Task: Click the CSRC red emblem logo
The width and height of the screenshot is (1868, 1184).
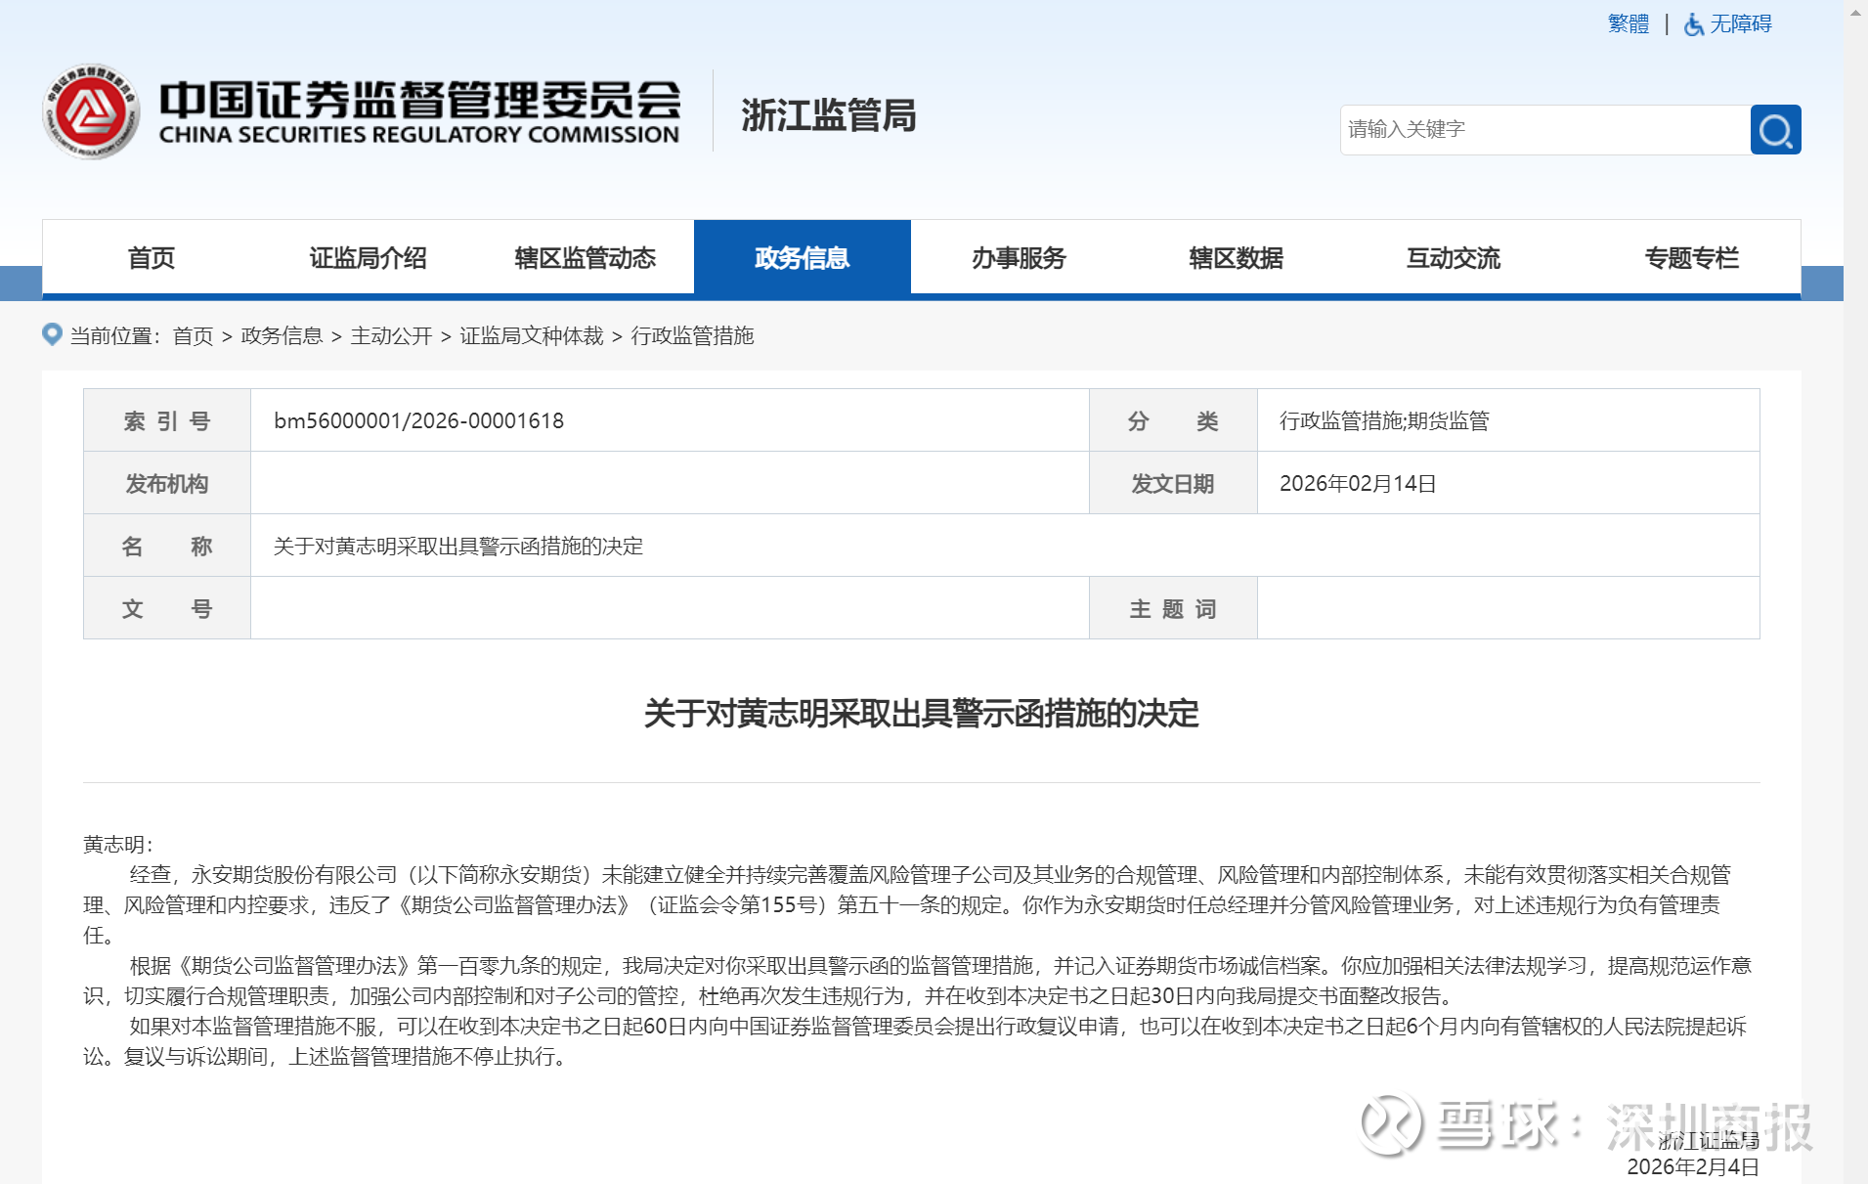Action: point(91,112)
